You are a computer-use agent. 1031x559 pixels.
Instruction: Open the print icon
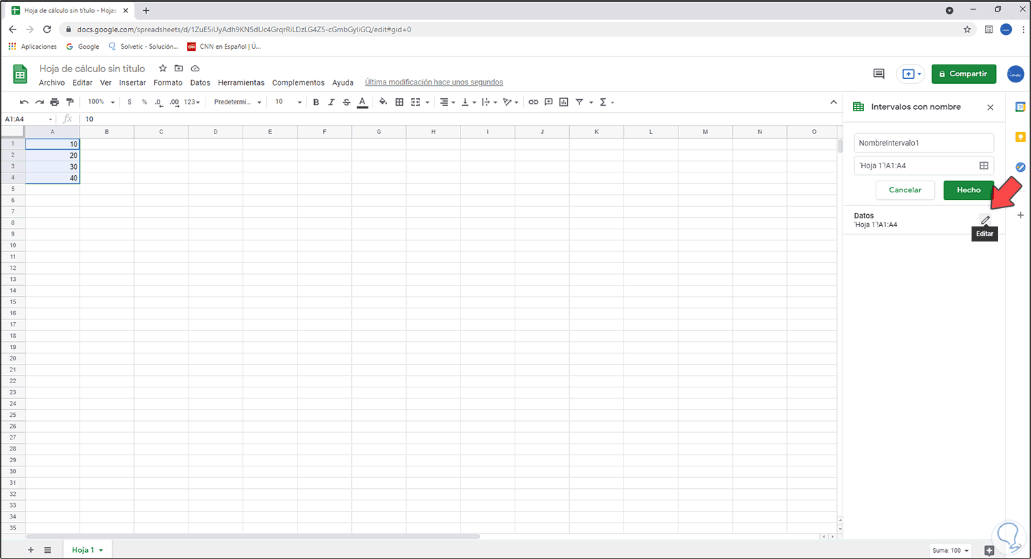pos(54,102)
